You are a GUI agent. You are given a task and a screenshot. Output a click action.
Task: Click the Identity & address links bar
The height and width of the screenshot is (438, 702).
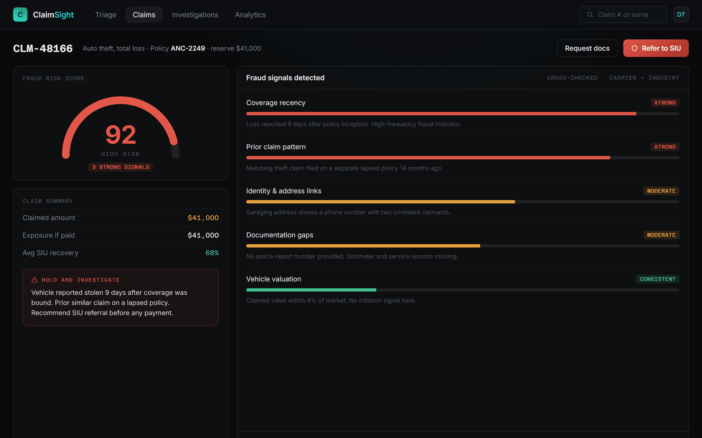463,202
